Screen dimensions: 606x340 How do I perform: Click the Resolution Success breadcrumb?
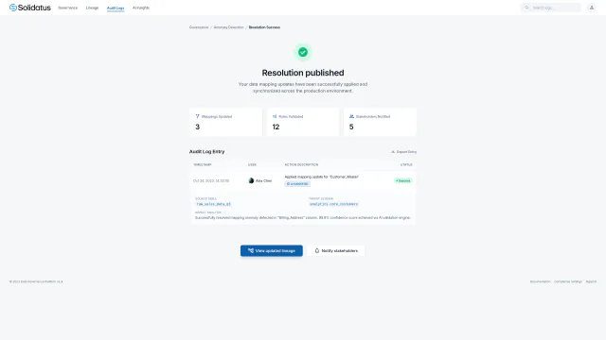pos(264,27)
